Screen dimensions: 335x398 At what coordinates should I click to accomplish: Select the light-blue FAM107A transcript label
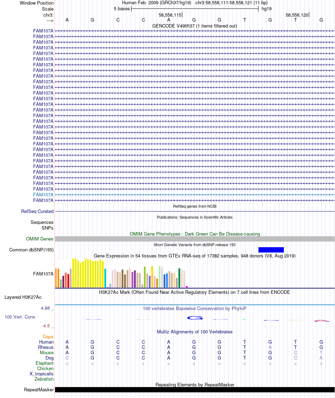pos(43,195)
